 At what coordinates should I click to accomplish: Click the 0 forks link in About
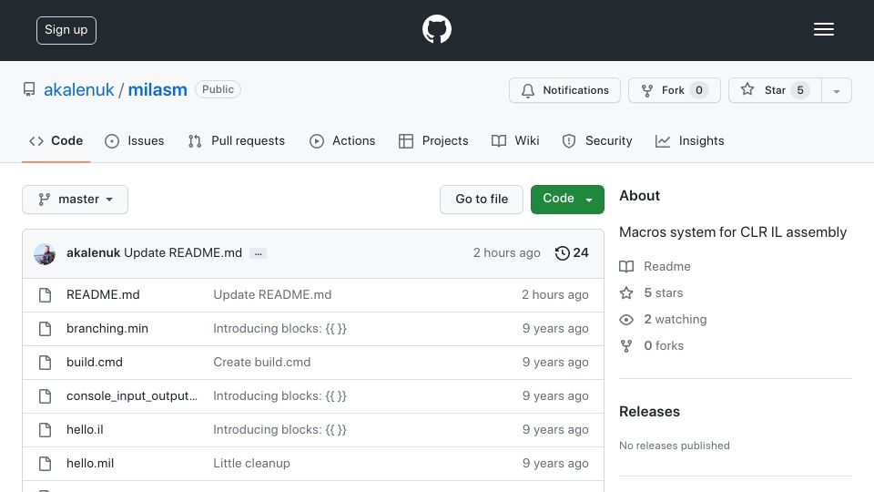coord(652,346)
